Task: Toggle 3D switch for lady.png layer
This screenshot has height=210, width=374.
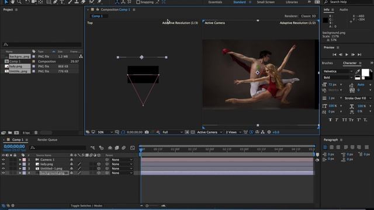Action: pyautogui.click(x=99, y=164)
